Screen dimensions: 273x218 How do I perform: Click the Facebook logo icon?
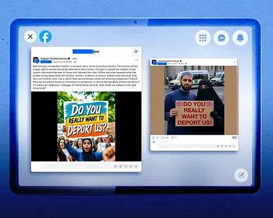[45, 36]
